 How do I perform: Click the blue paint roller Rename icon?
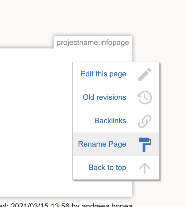pos(145,144)
